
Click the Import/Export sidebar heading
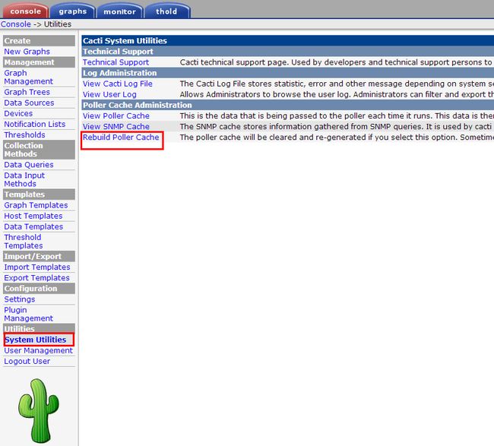[39, 256]
